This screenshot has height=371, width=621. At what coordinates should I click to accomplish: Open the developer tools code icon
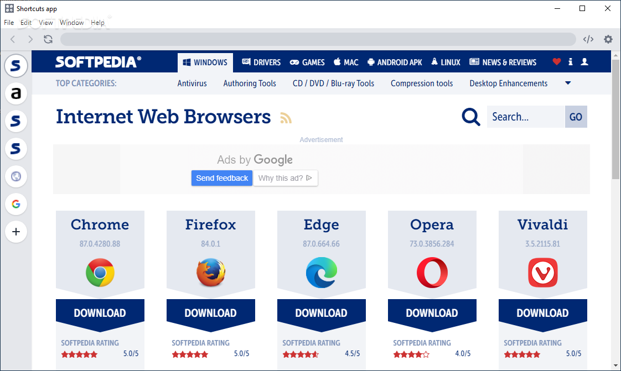tap(588, 39)
